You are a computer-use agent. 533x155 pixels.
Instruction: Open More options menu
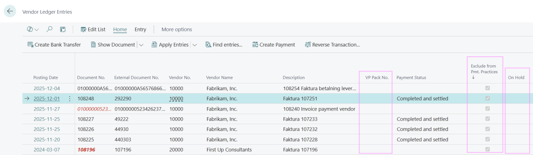click(177, 30)
